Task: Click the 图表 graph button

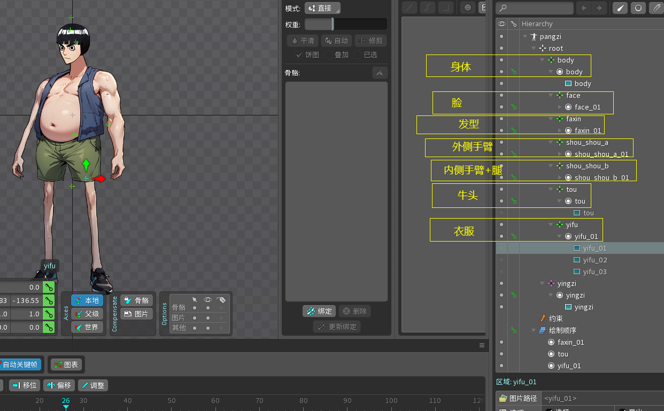Action: coord(66,365)
